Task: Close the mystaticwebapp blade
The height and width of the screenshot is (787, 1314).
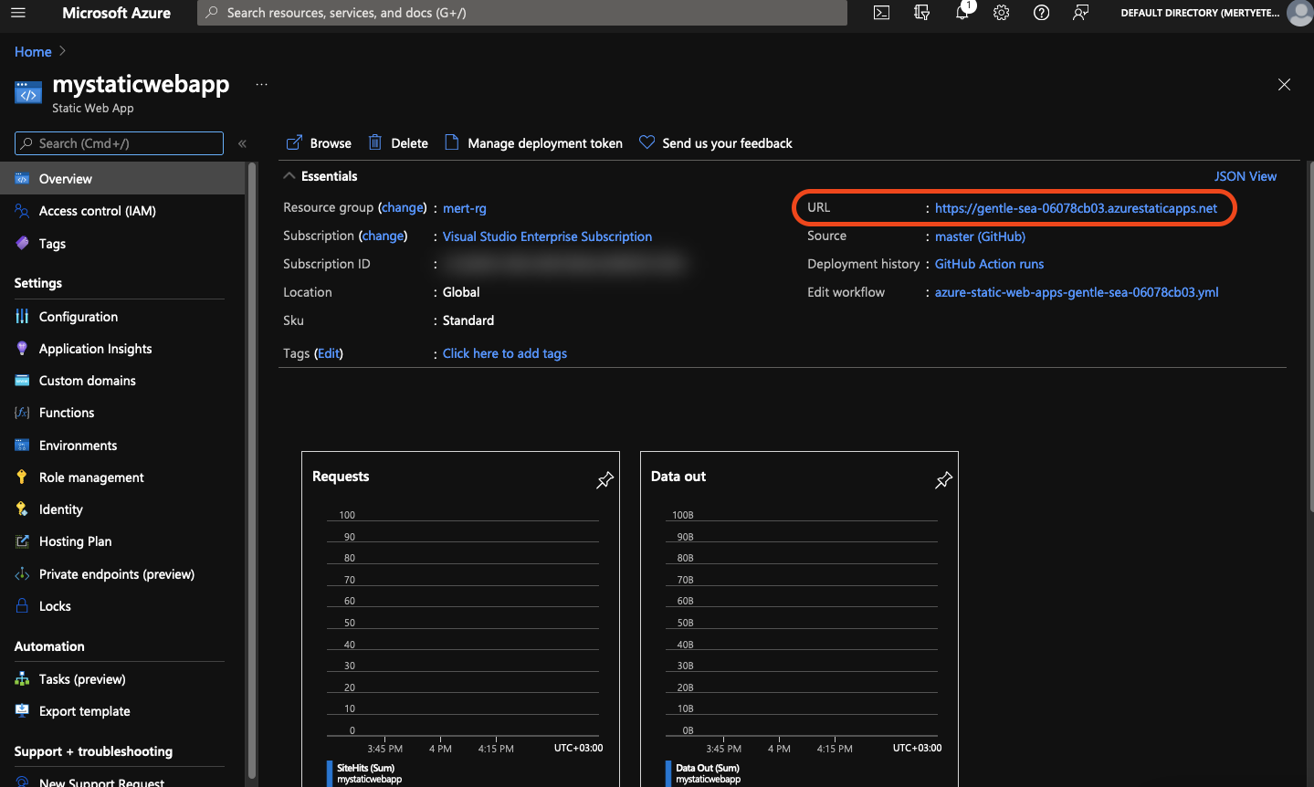Action: click(x=1284, y=85)
